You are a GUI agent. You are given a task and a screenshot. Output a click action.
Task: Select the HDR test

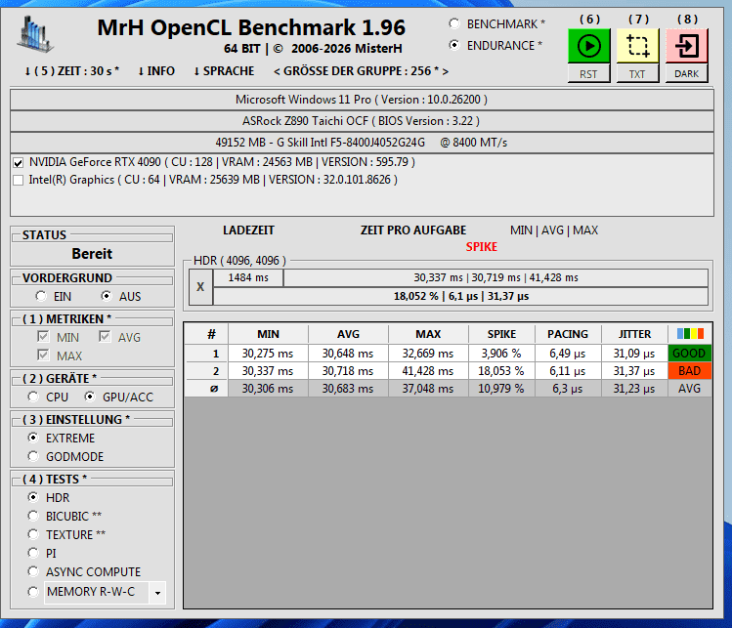tap(32, 497)
